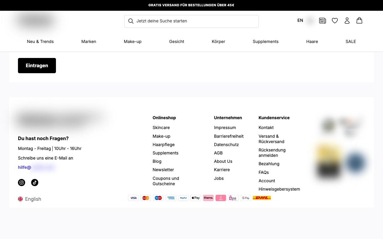Open the Haare menu

coord(312,42)
